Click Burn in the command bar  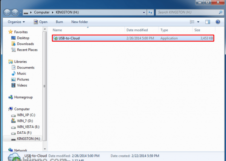pyautogui.click(x=60, y=22)
